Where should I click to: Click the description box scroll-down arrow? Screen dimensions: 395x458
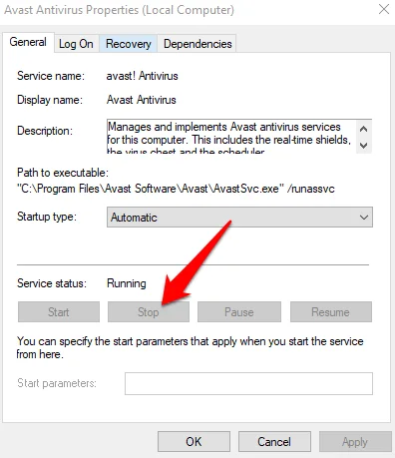click(364, 146)
